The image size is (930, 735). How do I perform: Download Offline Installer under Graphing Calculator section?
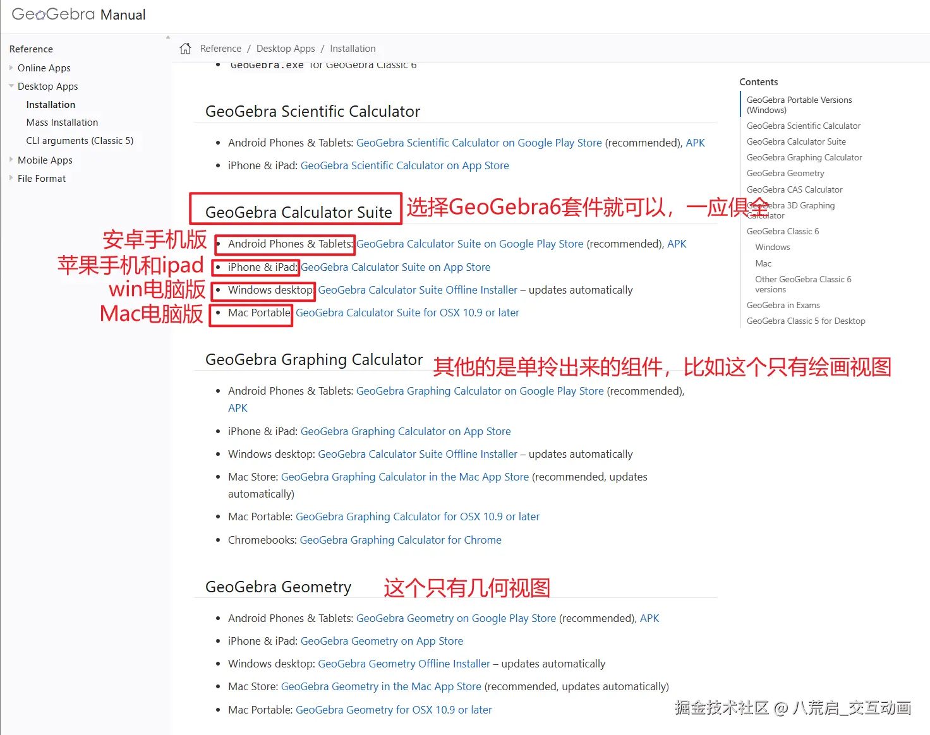tap(418, 454)
